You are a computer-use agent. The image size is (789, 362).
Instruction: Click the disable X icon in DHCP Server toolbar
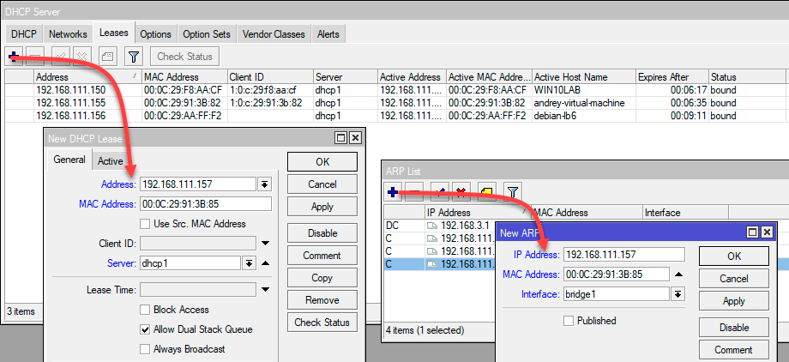[81, 57]
